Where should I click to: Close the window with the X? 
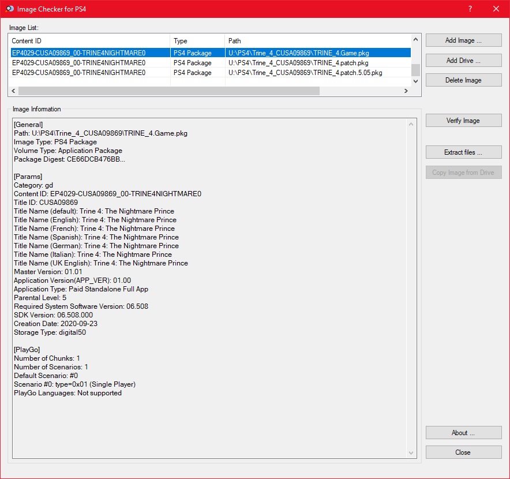496,9
